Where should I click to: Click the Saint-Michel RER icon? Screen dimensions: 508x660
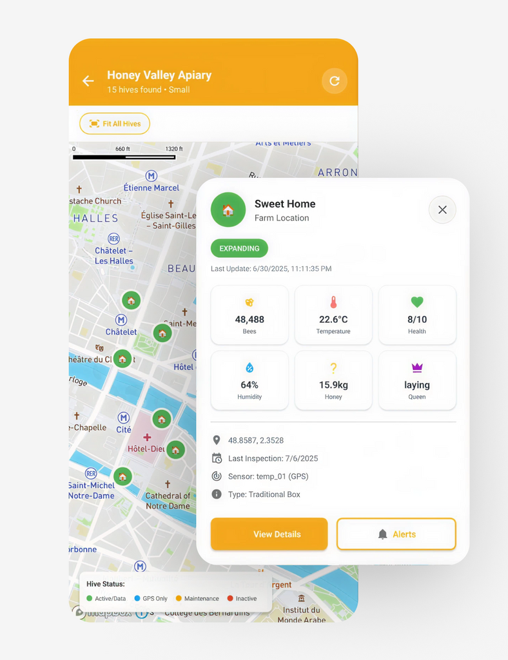91,474
